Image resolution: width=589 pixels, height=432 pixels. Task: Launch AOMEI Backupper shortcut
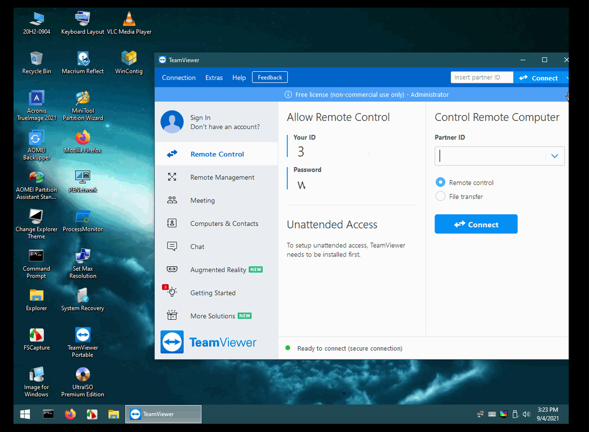[36, 145]
